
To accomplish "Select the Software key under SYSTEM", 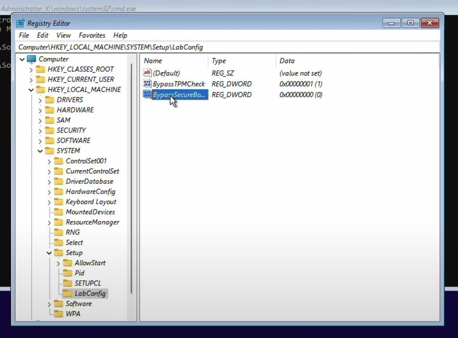I will [78, 304].
